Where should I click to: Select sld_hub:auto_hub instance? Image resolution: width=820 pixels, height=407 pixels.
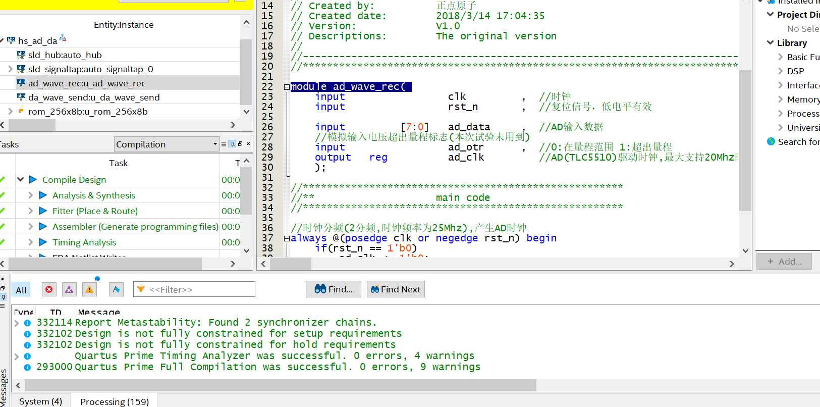65,55
